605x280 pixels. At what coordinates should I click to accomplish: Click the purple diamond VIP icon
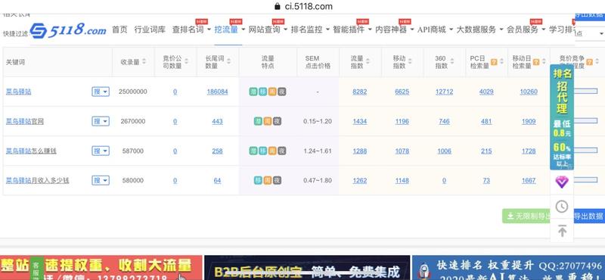561,182
